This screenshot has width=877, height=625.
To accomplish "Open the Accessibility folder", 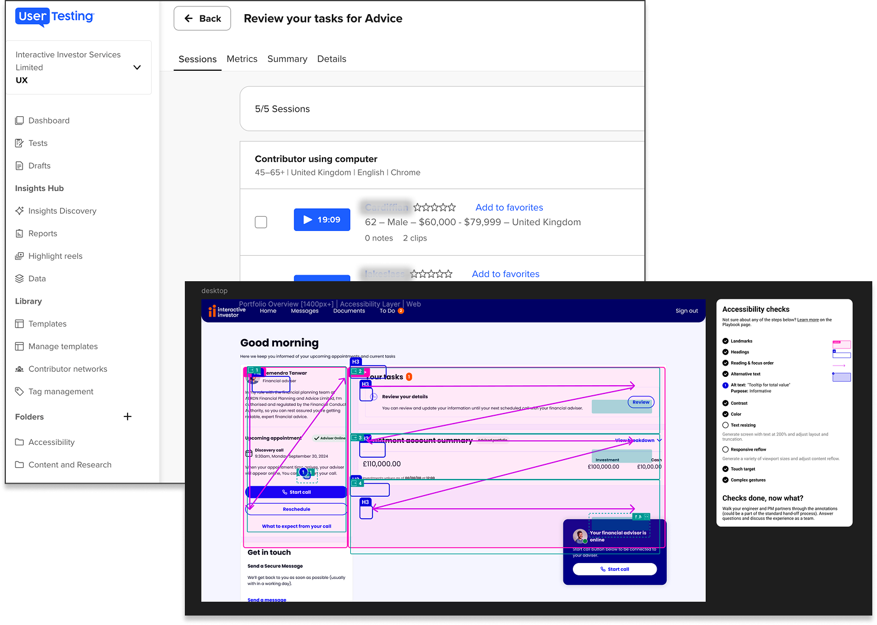I will click(x=45, y=442).
